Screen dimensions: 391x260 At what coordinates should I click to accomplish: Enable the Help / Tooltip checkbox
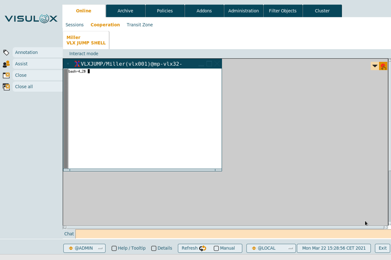coord(114,249)
